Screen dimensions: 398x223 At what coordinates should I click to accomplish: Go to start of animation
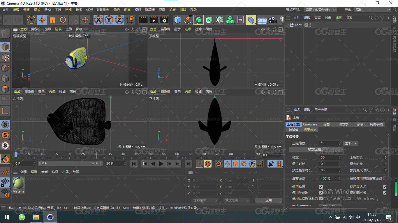[x=134, y=164]
